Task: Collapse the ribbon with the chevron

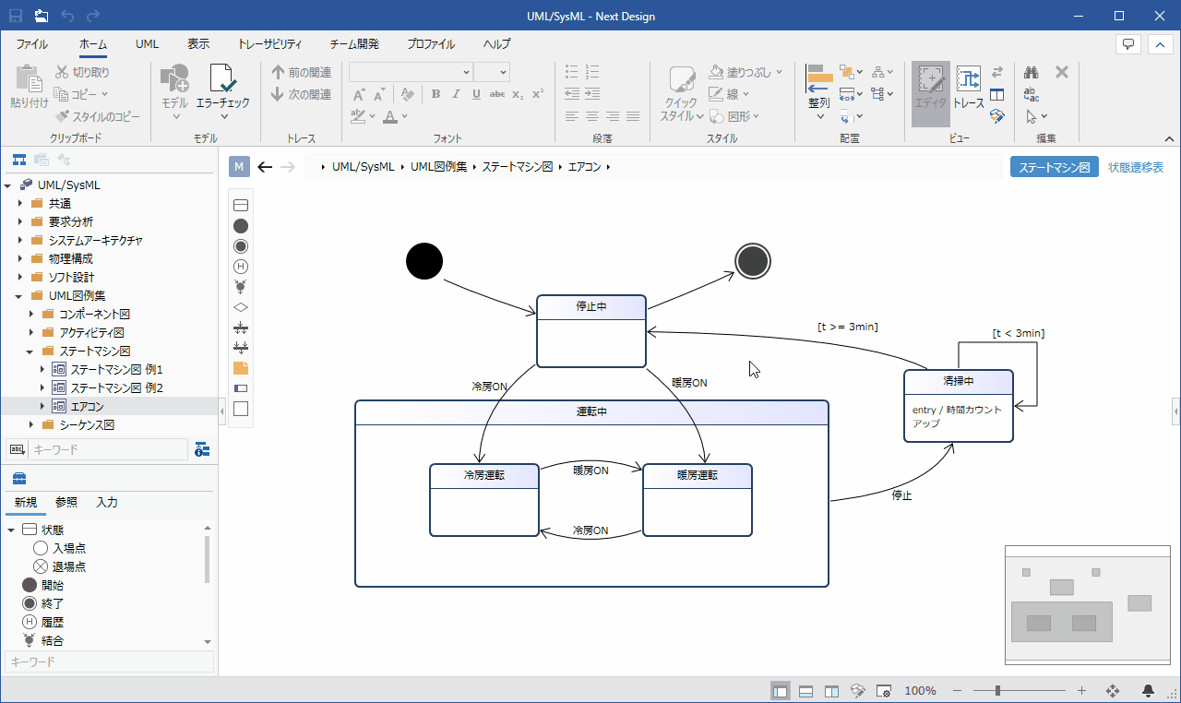Action: 1169,138
